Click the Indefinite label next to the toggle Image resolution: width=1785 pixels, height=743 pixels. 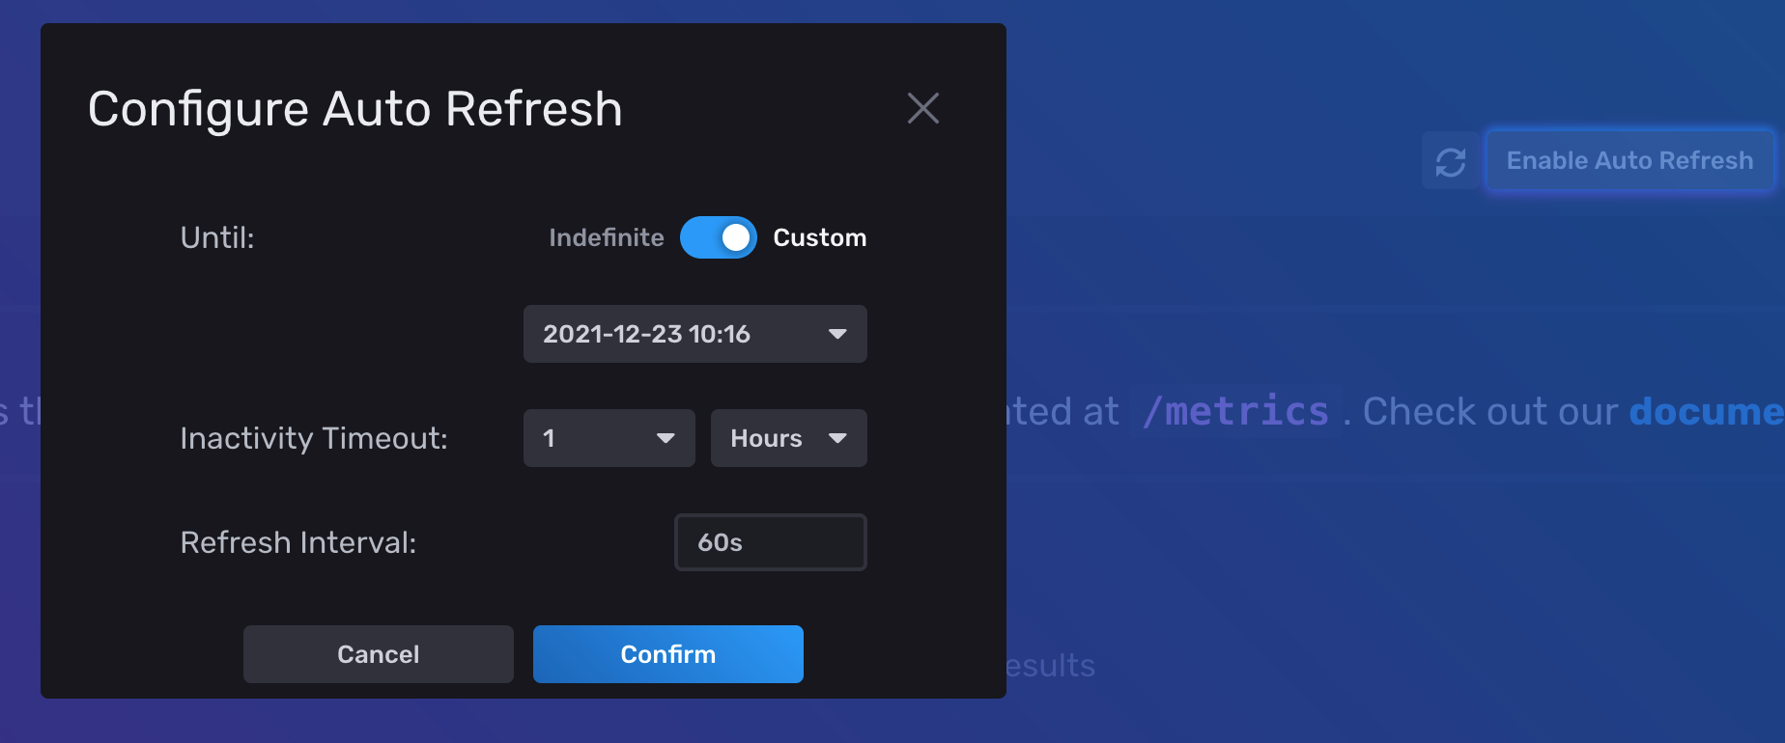[x=606, y=237]
